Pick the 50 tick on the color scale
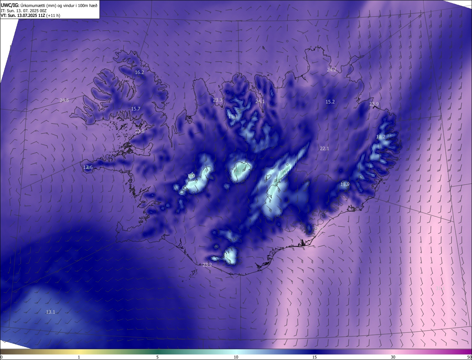 (469, 357)
